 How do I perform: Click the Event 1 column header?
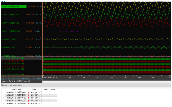click(35, 90)
